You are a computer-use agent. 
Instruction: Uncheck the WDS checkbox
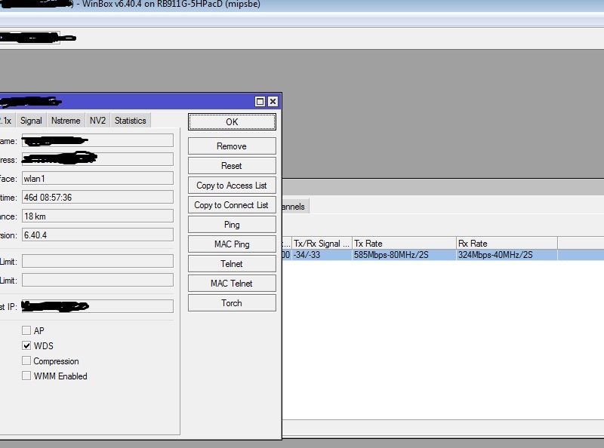26,346
